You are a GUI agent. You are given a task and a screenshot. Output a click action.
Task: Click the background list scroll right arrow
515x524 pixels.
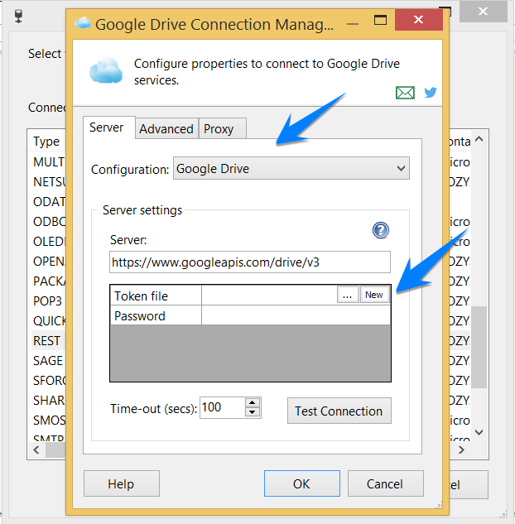461,449
